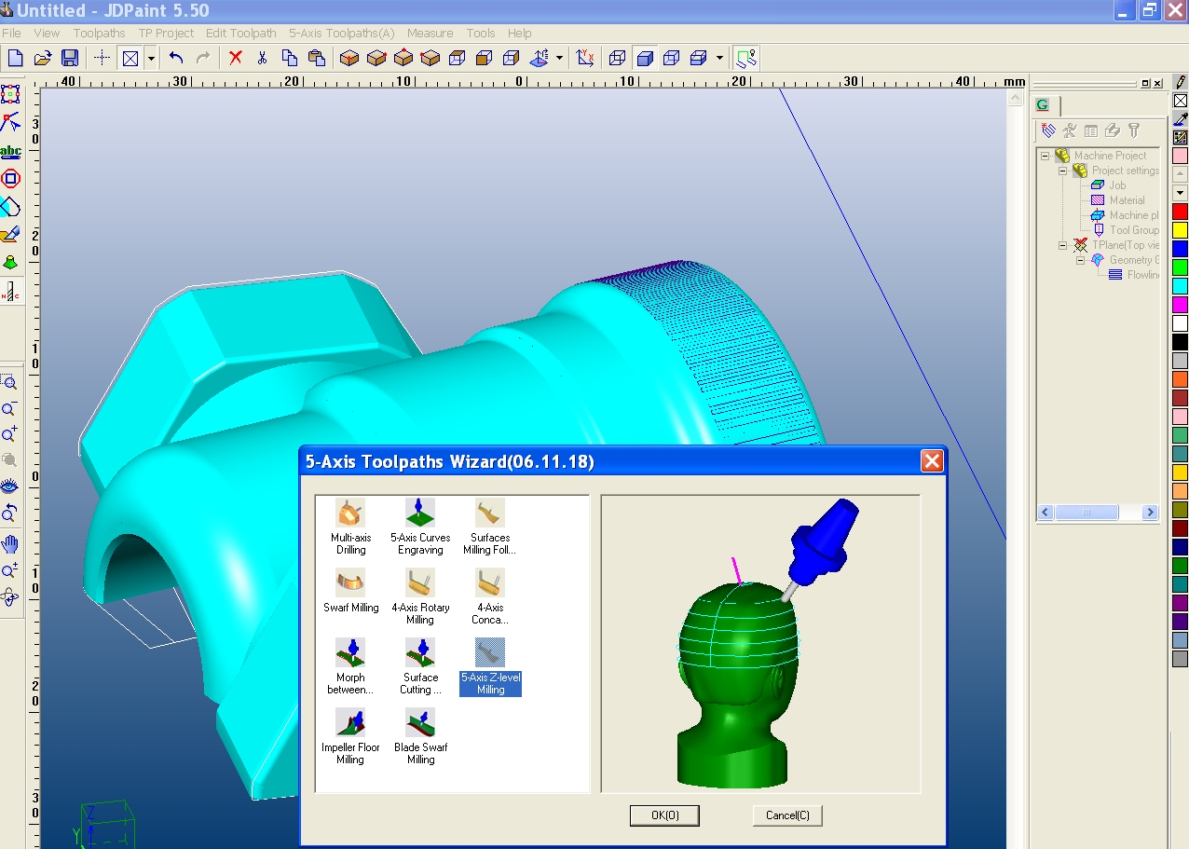This screenshot has height=849, width=1189.
Task: Select Surface Cutting toolpath option
Action: coord(420,666)
